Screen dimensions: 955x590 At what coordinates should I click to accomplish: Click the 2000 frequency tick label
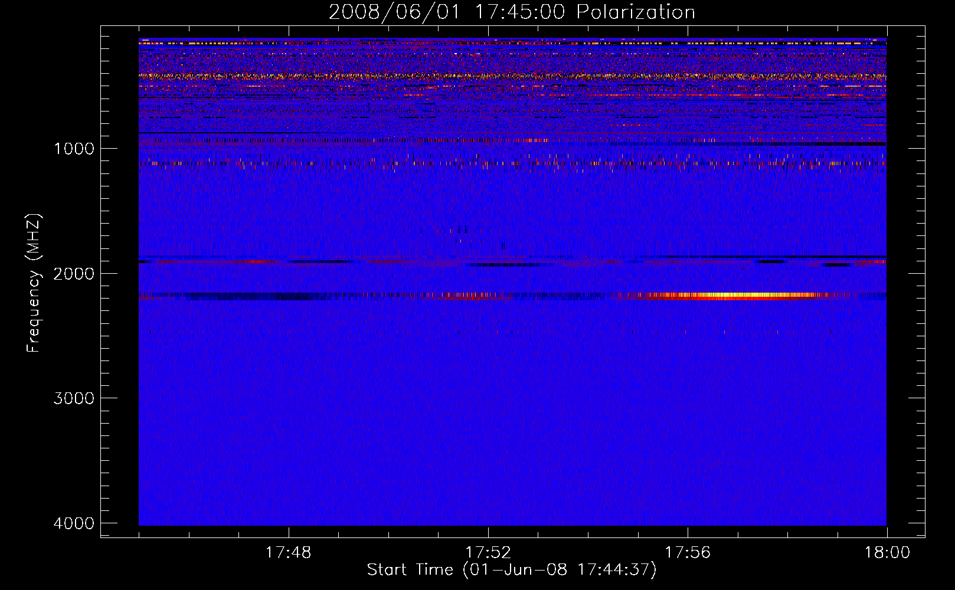(74, 274)
